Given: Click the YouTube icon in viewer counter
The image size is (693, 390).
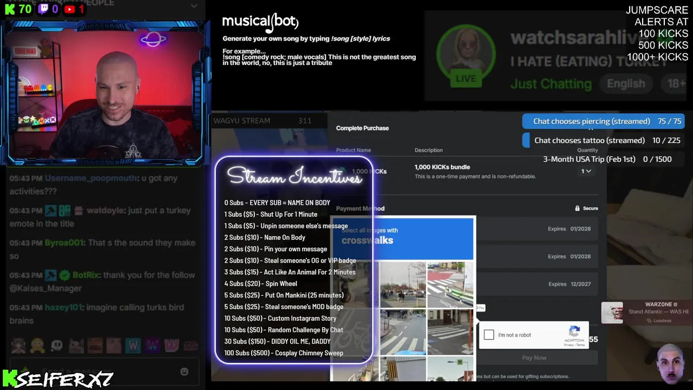Looking at the screenshot, I should [x=70, y=9].
